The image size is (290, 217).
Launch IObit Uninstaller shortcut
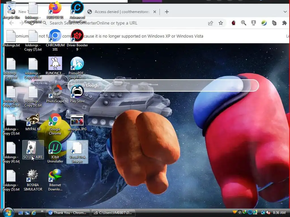[55, 152]
